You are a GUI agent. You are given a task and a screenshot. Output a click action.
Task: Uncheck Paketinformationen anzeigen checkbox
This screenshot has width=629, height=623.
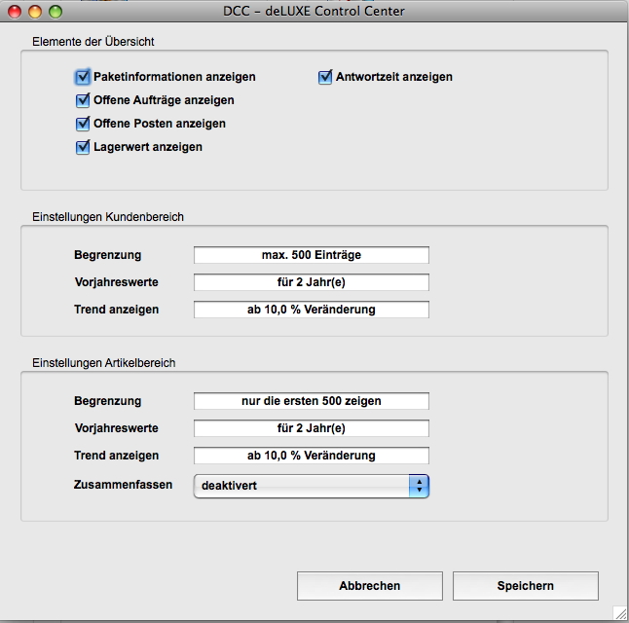pyautogui.click(x=83, y=77)
